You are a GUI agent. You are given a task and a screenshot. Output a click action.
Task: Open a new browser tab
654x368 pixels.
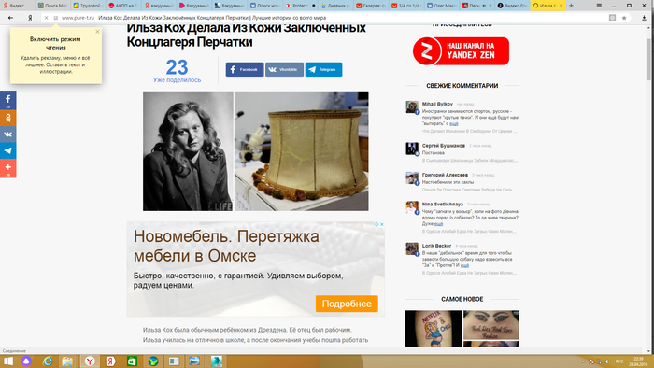[x=571, y=6]
